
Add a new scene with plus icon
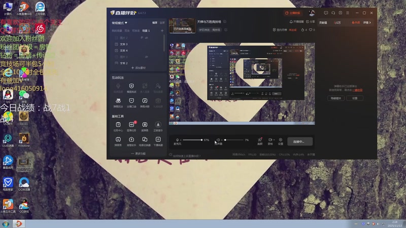(x=162, y=30)
